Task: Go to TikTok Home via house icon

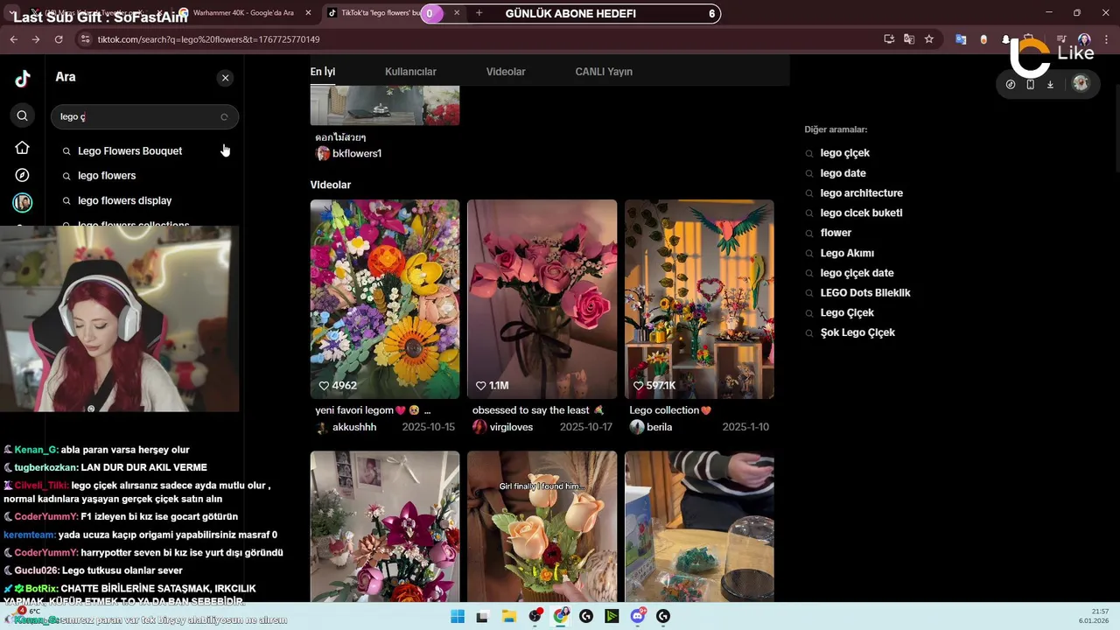Action: [23, 148]
